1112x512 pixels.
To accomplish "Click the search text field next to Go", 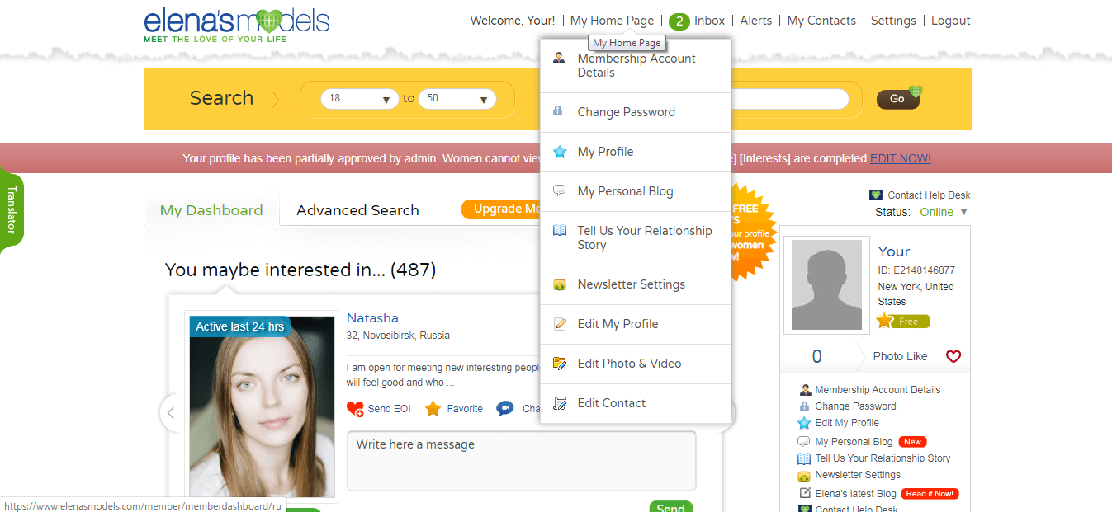I will pos(788,99).
